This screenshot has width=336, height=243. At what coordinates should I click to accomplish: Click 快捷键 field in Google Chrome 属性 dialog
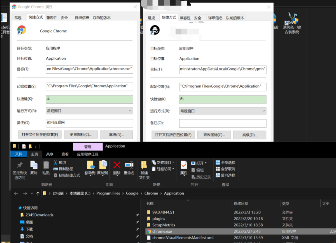pyautogui.click(x=89, y=99)
